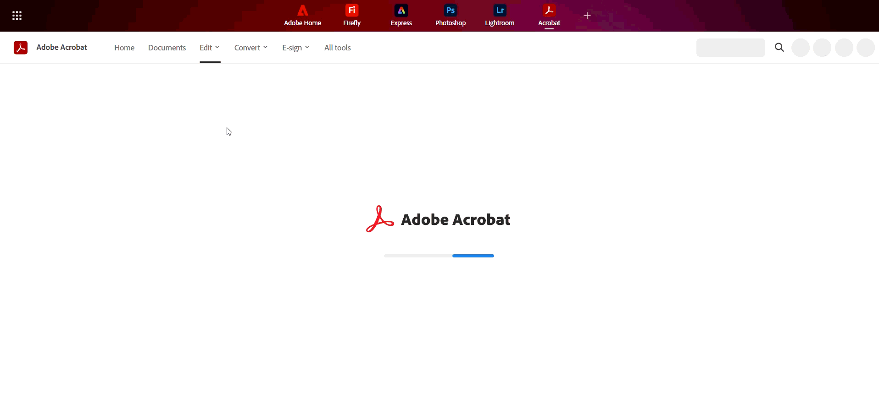The image size is (879, 415).
Task: Click the search magnifier icon
Action: coord(779,47)
